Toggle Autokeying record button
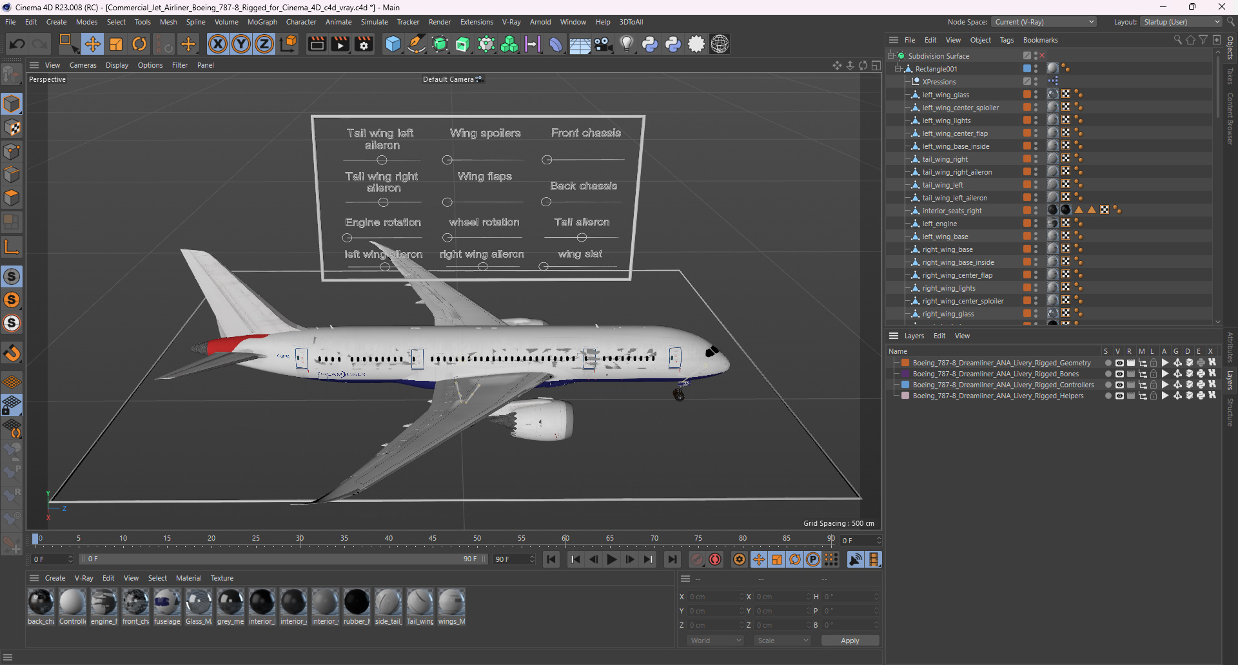The image size is (1238, 665). tap(715, 559)
